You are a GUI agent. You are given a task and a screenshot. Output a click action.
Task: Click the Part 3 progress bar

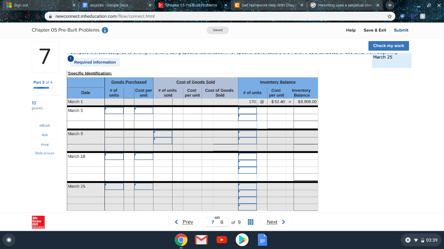pos(43,87)
